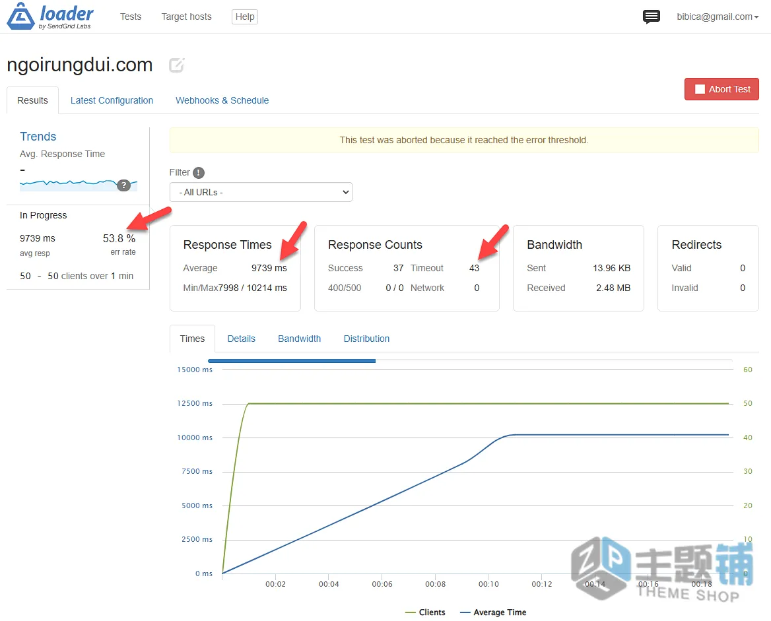Toggle Average Time series in legend
Image resolution: width=771 pixels, height=621 pixels.
[493, 612]
